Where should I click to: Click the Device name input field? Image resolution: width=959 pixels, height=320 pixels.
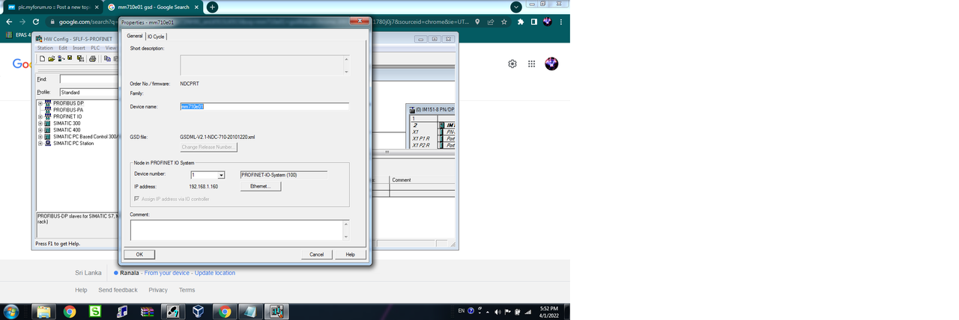point(264,107)
